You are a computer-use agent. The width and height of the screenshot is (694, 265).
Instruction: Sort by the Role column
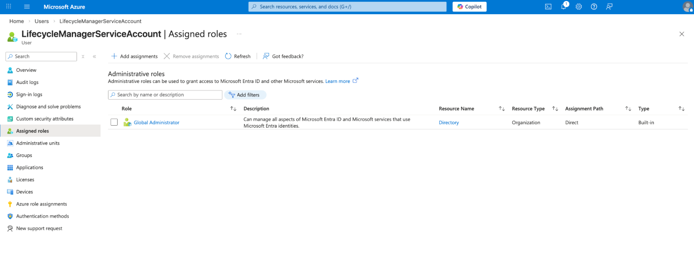[233, 109]
